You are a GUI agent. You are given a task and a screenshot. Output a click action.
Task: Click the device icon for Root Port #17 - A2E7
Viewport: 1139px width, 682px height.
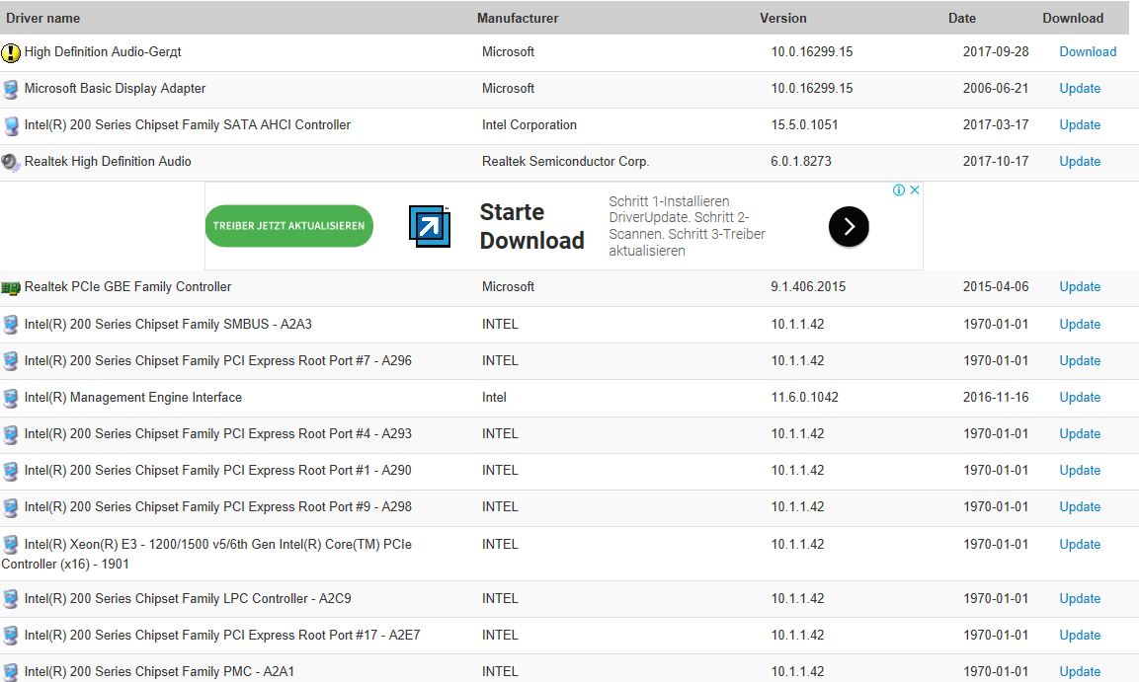pos(11,636)
